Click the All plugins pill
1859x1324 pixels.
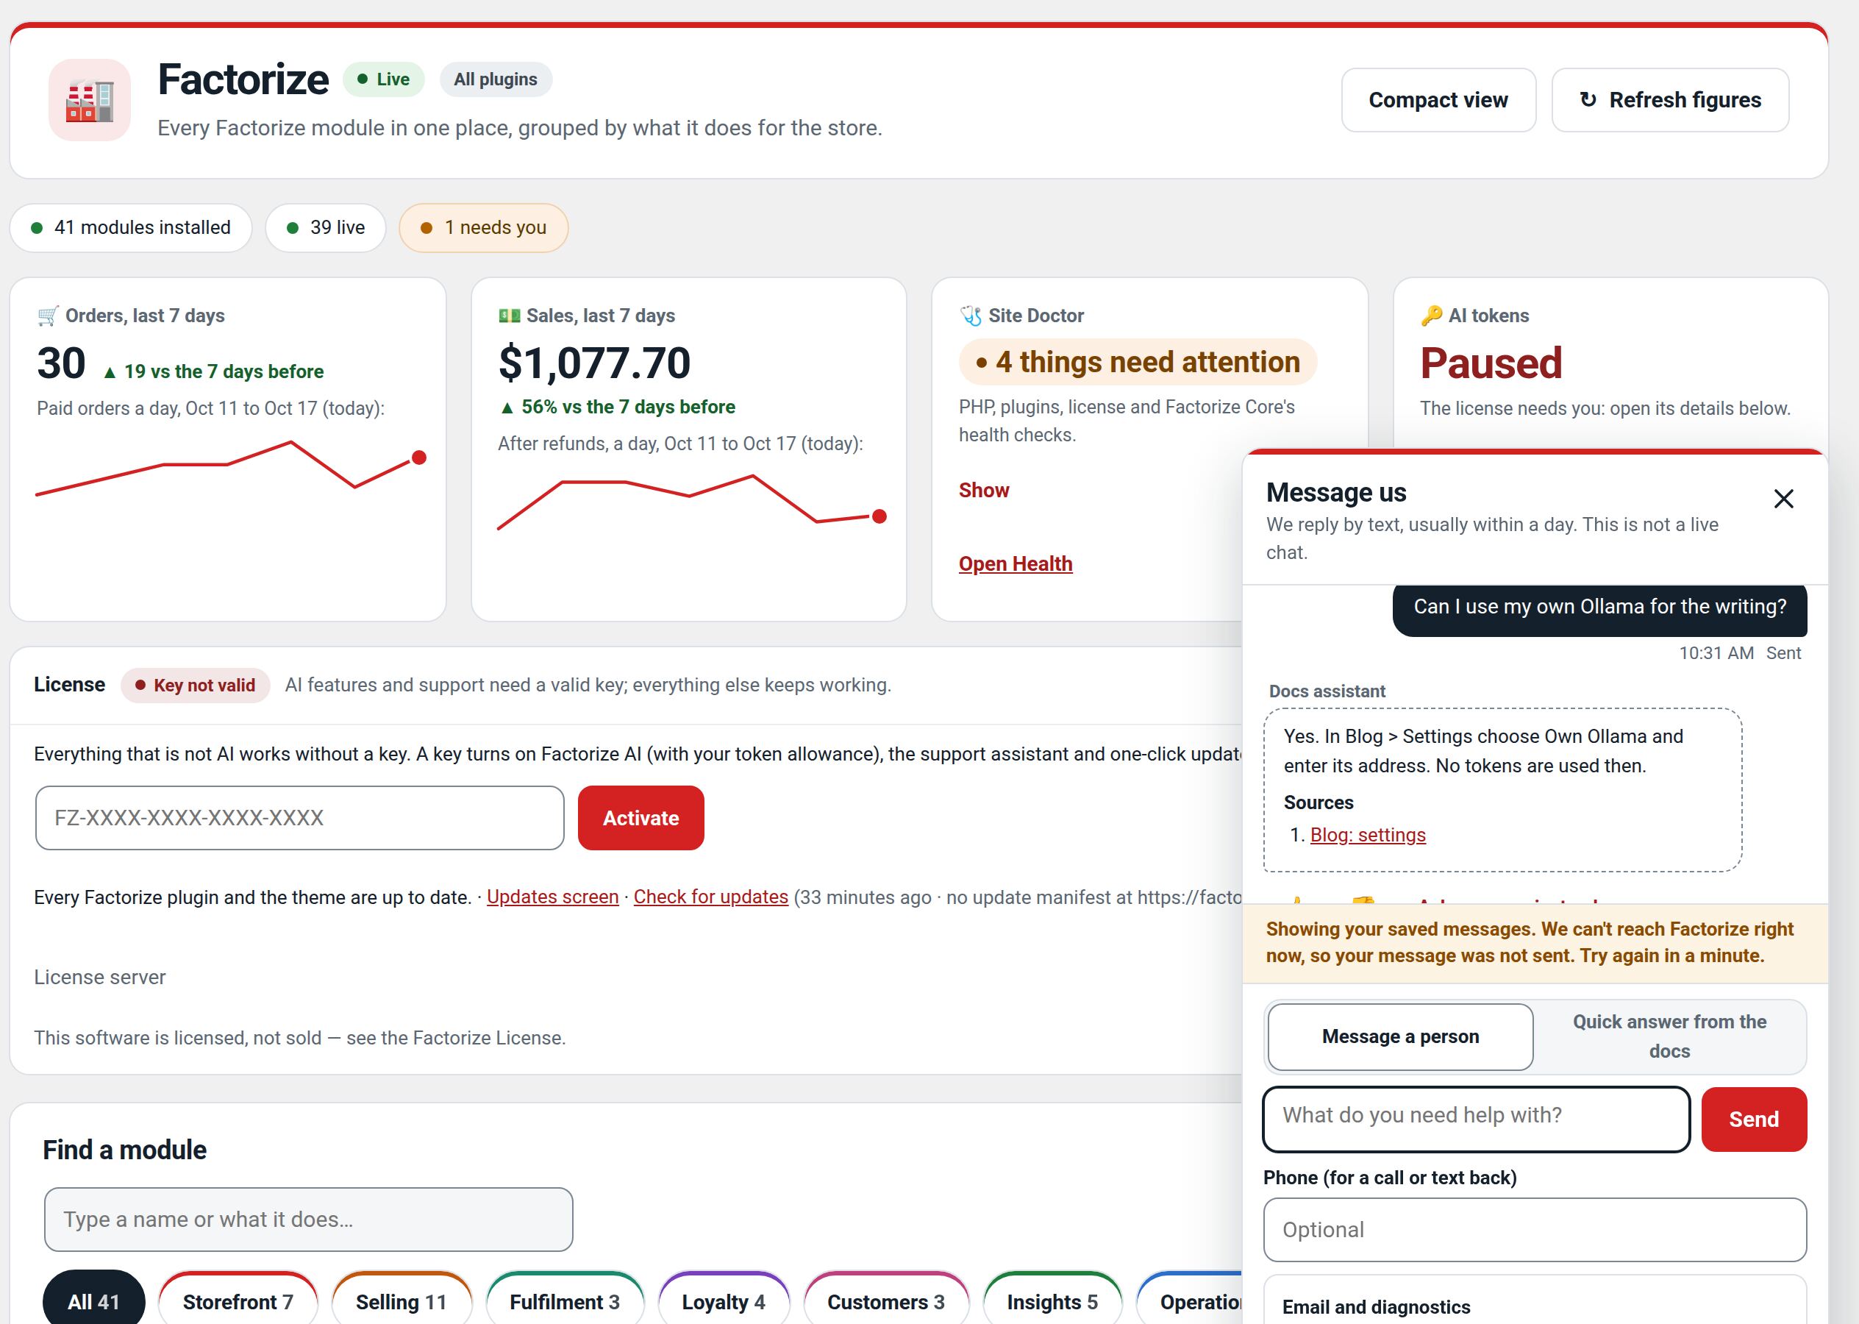point(496,79)
